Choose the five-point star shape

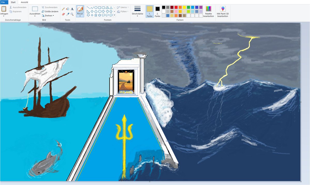tap(96, 15)
